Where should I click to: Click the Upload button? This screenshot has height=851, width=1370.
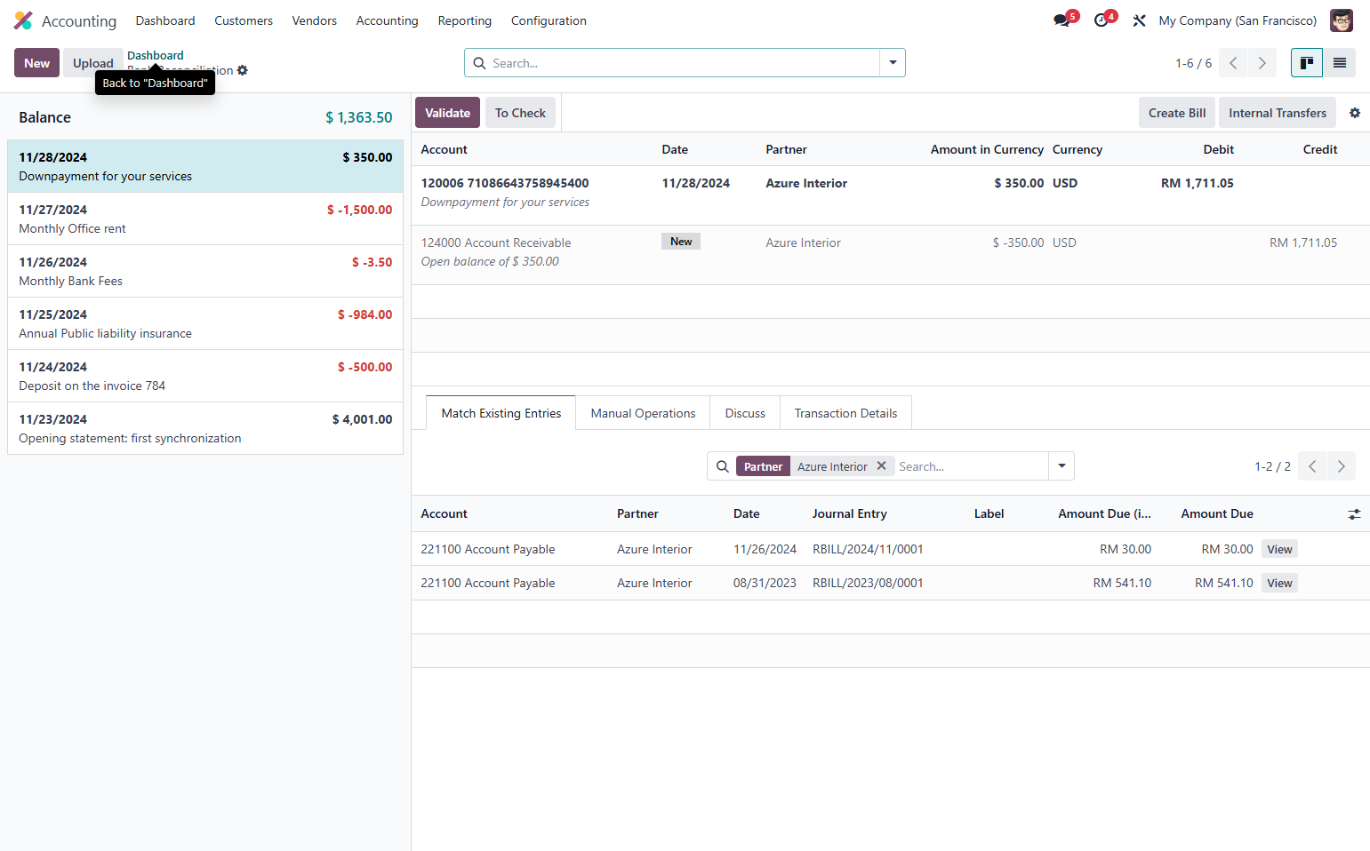click(x=93, y=63)
